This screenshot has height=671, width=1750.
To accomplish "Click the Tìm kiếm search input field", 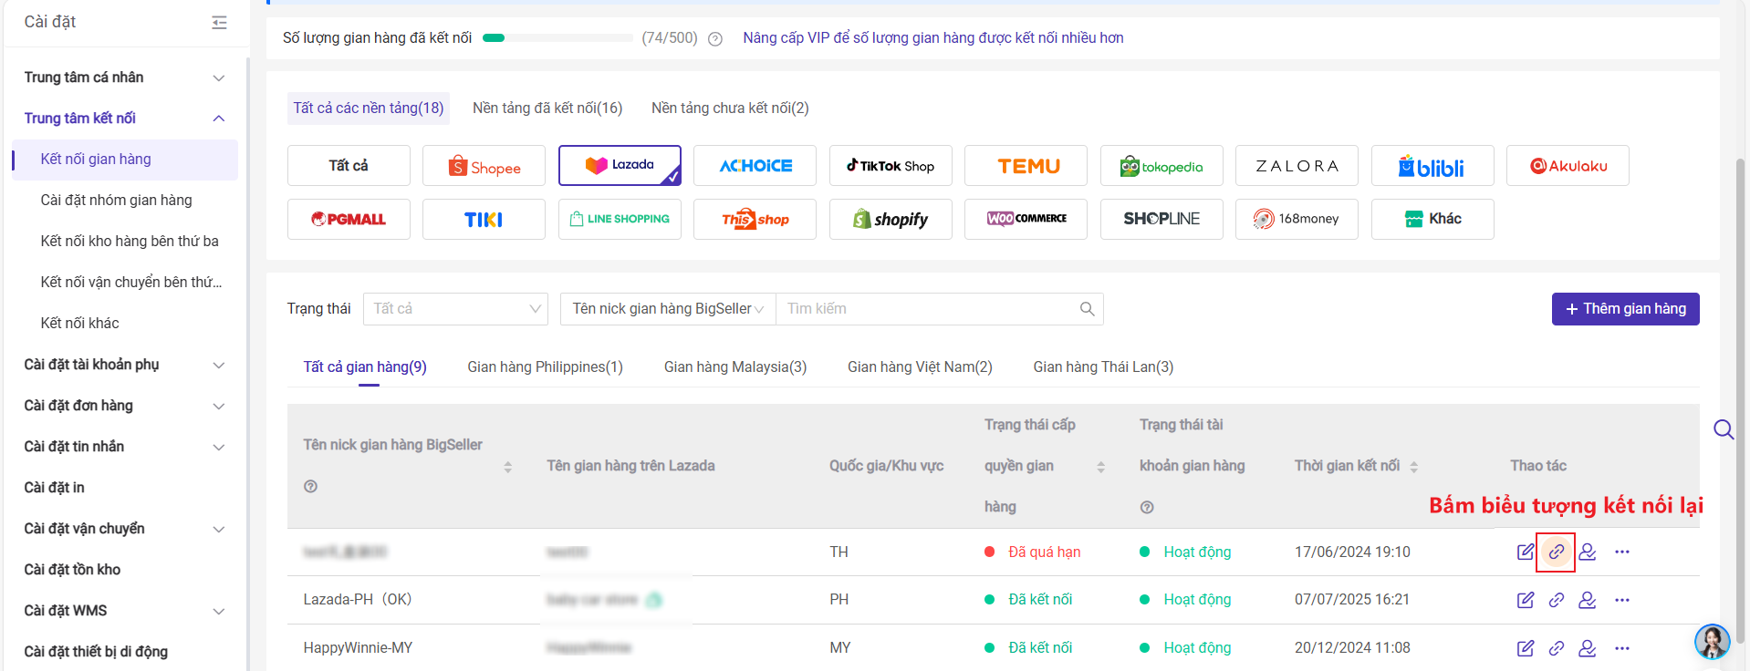I will tap(926, 309).
